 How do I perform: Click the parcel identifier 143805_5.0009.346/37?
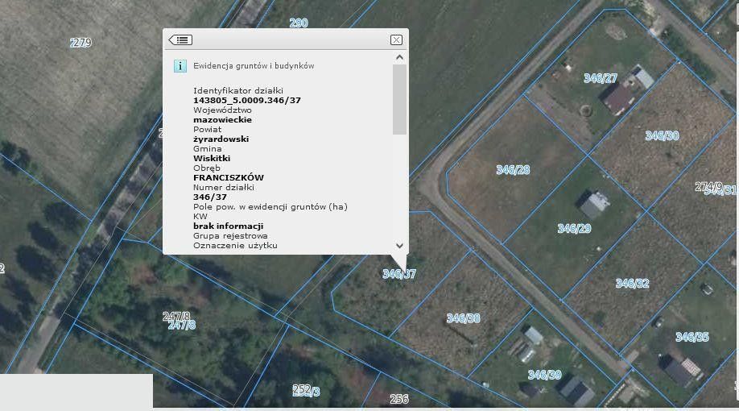247,100
